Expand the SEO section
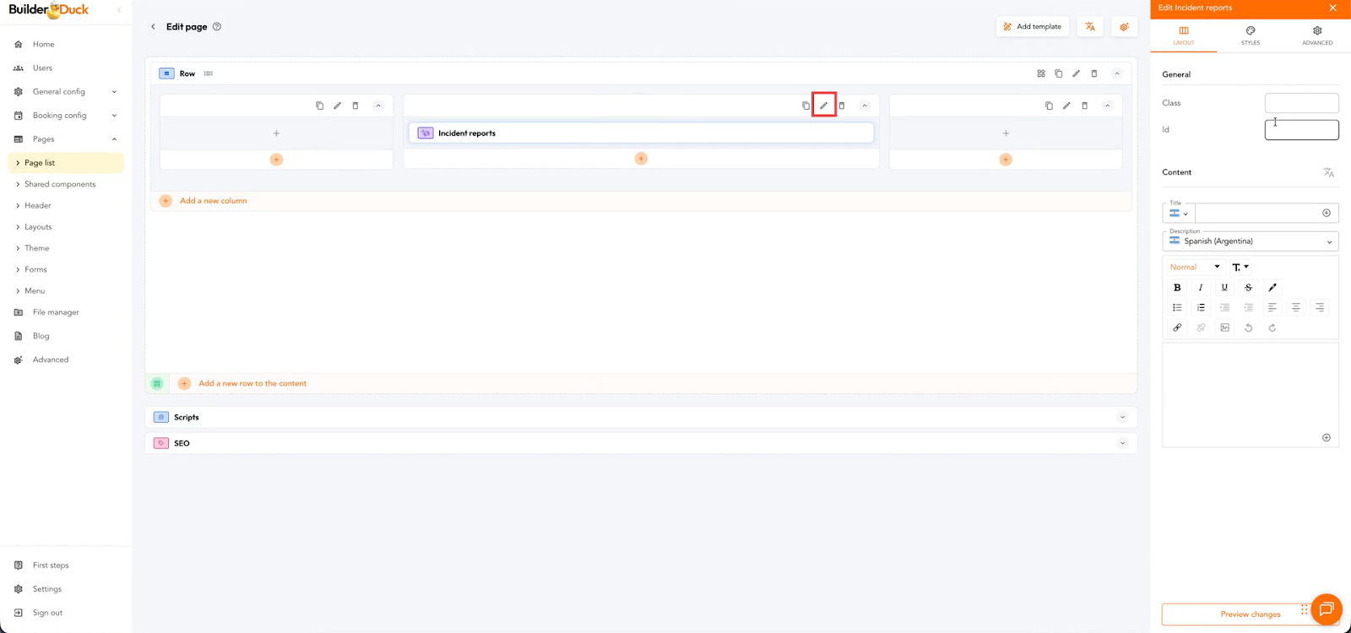This screenshot has width=1351, height=633. [1122, 443]
